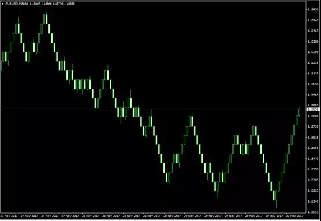Click the 1.19050 price scale label
Image resolution: width=321 pixels, height=221 pixels.
click(313, 84)
